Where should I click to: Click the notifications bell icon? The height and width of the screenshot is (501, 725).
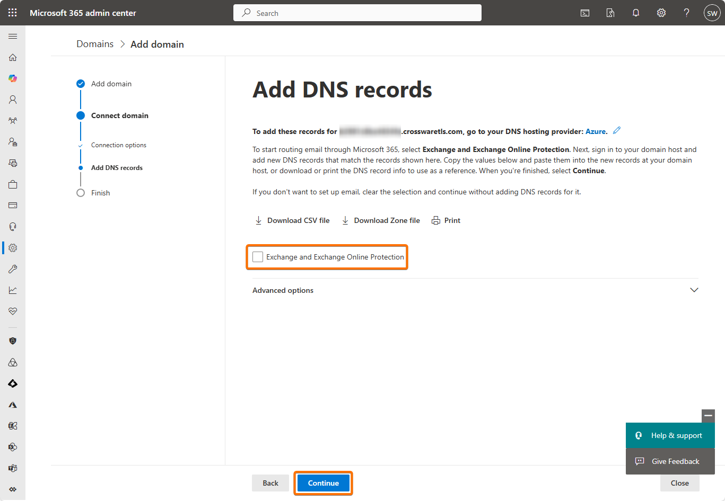(635, 13)
